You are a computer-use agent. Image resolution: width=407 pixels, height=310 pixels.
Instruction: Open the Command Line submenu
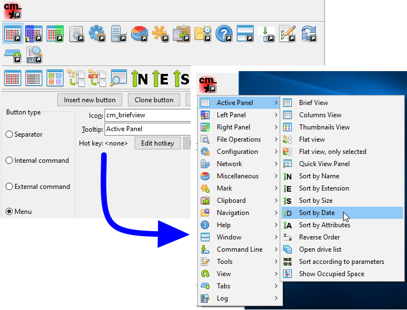point(239,249)
